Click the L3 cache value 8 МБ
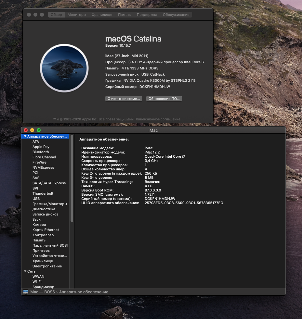The image size is (302, 319). coord(149,178)
